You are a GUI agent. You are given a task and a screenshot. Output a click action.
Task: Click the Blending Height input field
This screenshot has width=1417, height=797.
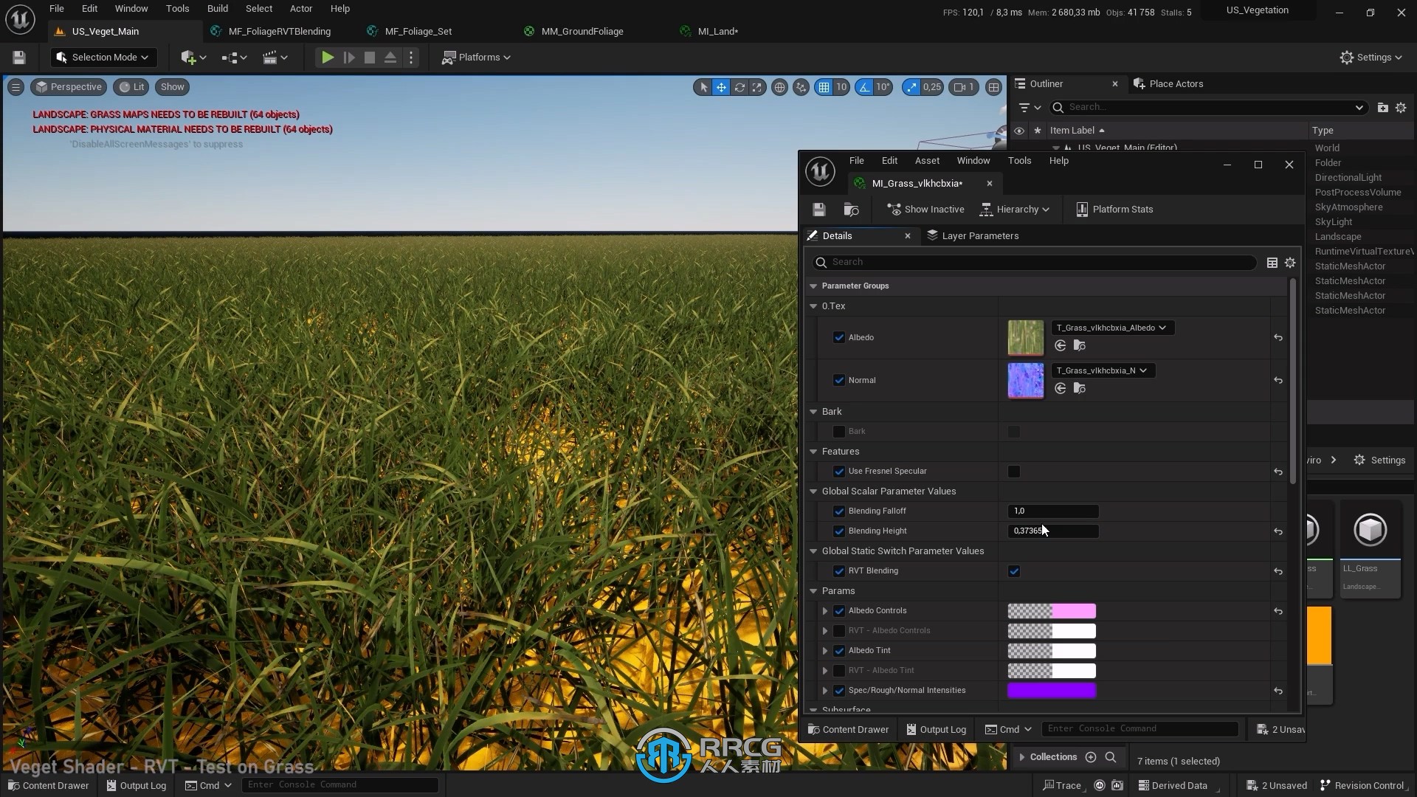pyautogui.click(x=1053, y=531)
